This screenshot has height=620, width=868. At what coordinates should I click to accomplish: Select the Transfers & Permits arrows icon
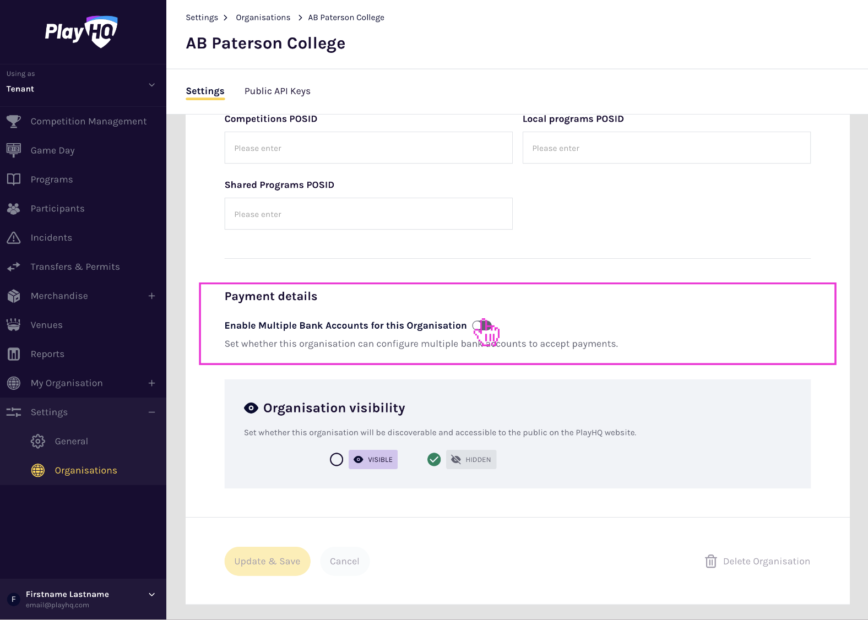click(x=14, y=267)
